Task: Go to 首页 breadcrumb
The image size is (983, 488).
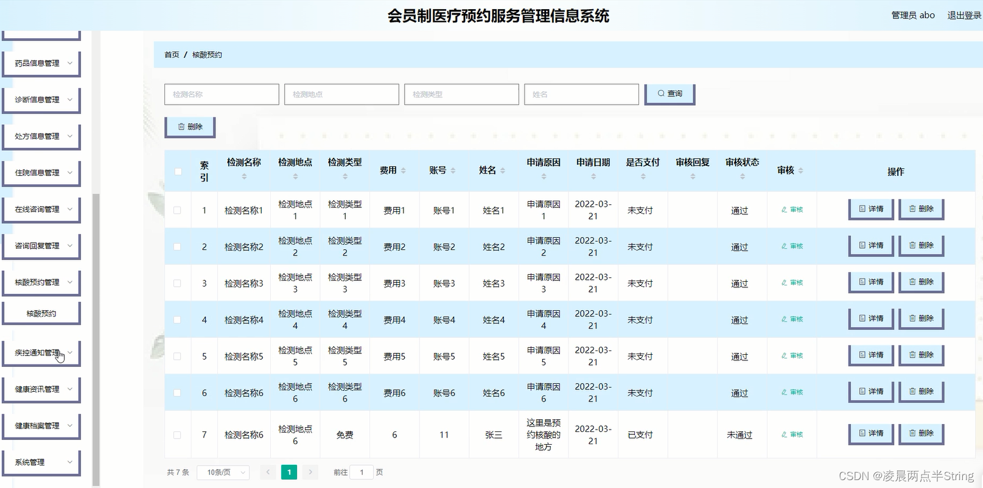Action: [172, 55]
